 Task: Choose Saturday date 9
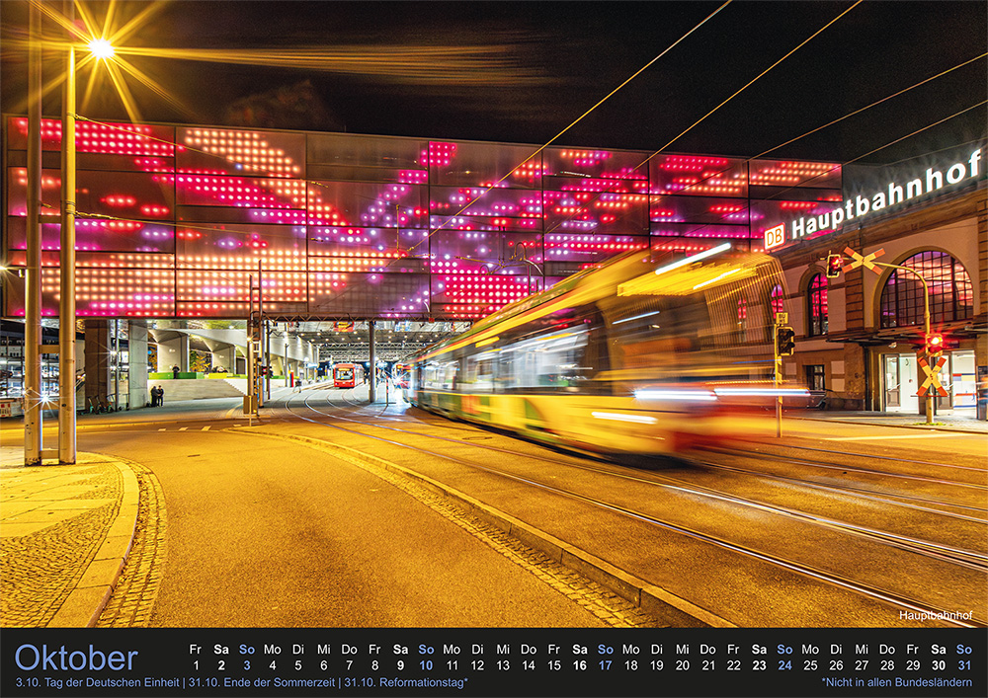(401, 665)
